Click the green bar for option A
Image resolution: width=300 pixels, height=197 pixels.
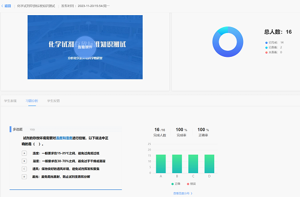(x=161, y=164)
